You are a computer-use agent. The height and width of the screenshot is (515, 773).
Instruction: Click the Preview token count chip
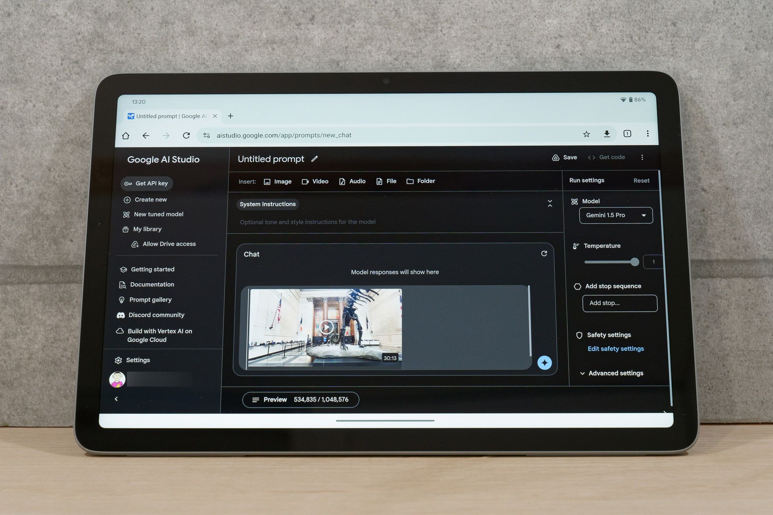[301, 400]
